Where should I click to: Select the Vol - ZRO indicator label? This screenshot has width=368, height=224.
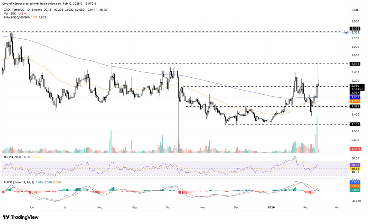click(x=10, y=14)
